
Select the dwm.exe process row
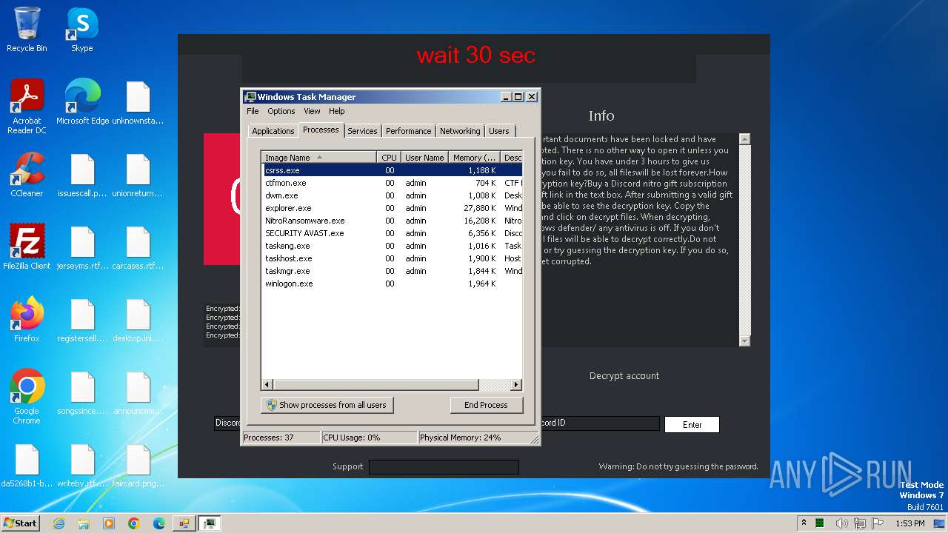pos(392,195)
